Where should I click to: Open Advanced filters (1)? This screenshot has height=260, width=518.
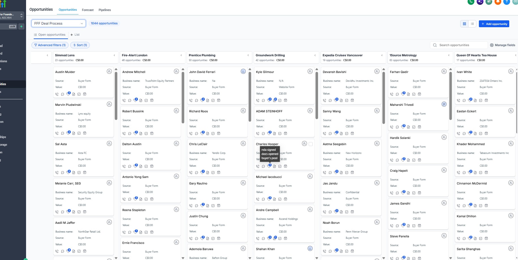(50, 45)
